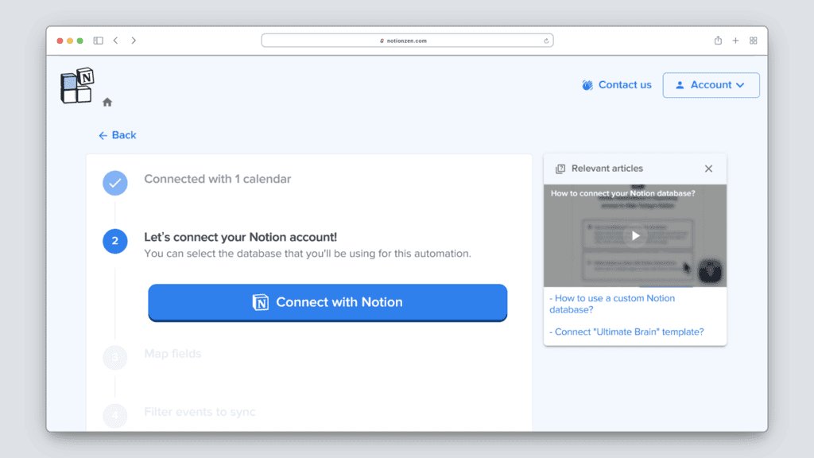Image resolution: width=814 pixels, height=458 pixels.
Task: Click the Back link
Action: point(118,135)
